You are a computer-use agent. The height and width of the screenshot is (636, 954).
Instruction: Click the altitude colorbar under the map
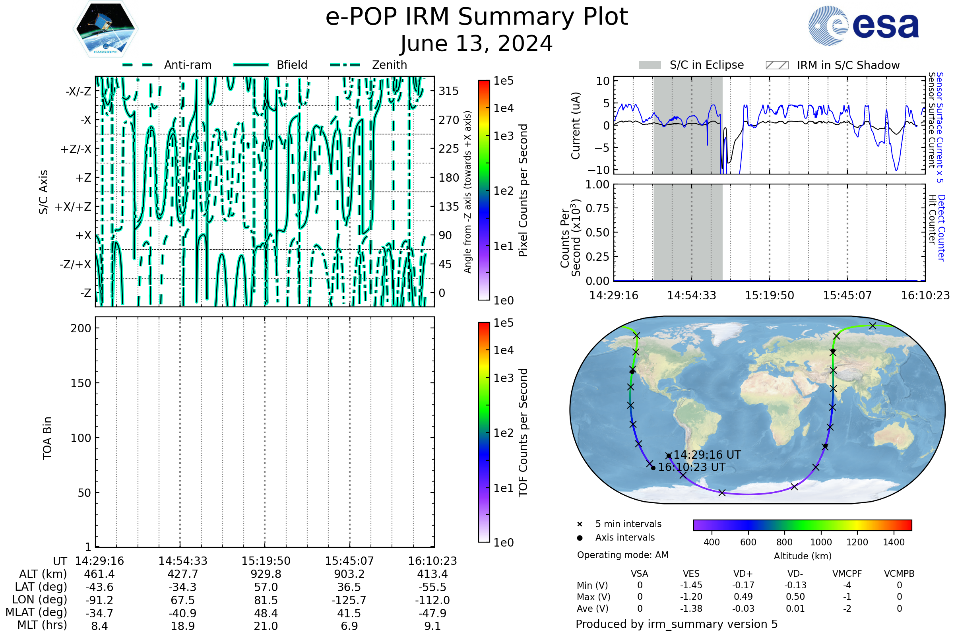[802, 525]
